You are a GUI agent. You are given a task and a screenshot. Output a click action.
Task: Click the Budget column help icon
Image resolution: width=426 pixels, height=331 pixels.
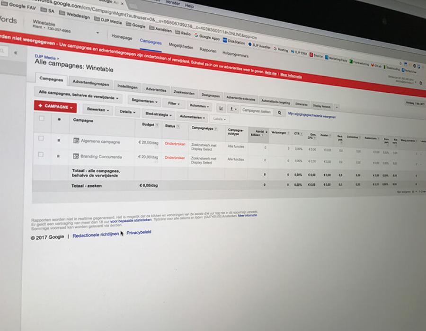pyautogui.click(x=157, y=125)
